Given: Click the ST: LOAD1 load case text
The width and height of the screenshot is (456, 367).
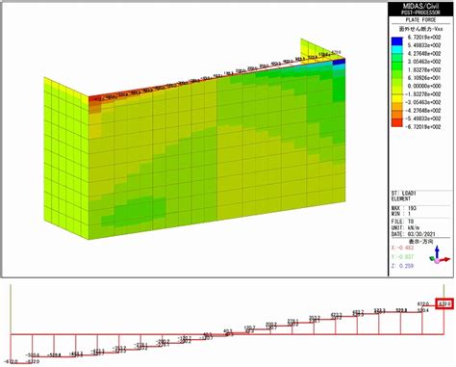Looking at the screenshot, I should click(403, 194).
